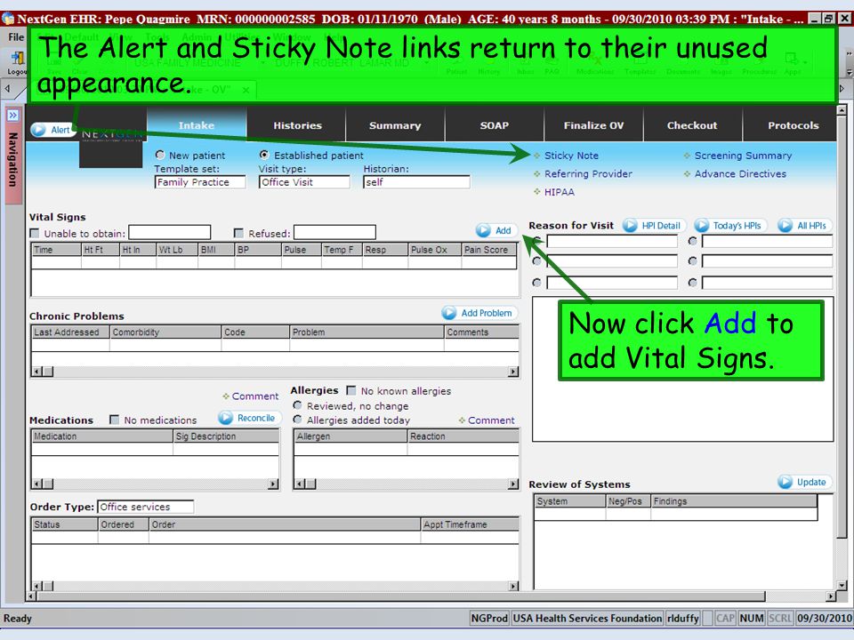Click the Orders grid right scroll arrow

tap(513, 586)
